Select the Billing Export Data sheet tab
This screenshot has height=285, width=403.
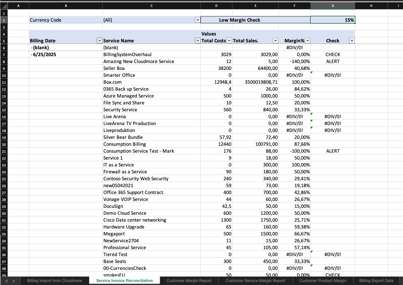click(376, 281)
